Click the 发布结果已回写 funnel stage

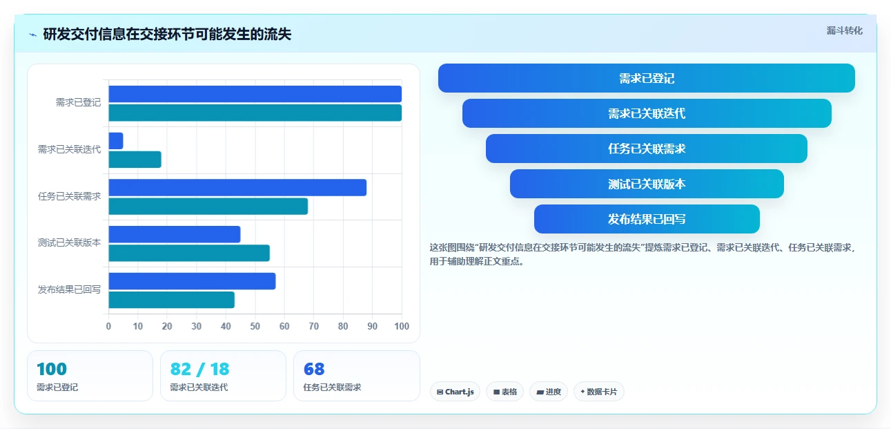[646, 219]
